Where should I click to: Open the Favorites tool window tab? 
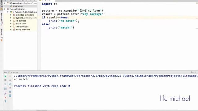[2, 35]
